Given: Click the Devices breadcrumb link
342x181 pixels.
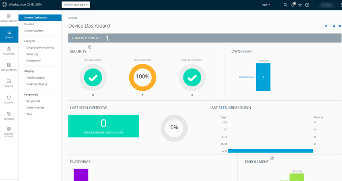Looking at the screenshot, I should click(x=73, y=18).
